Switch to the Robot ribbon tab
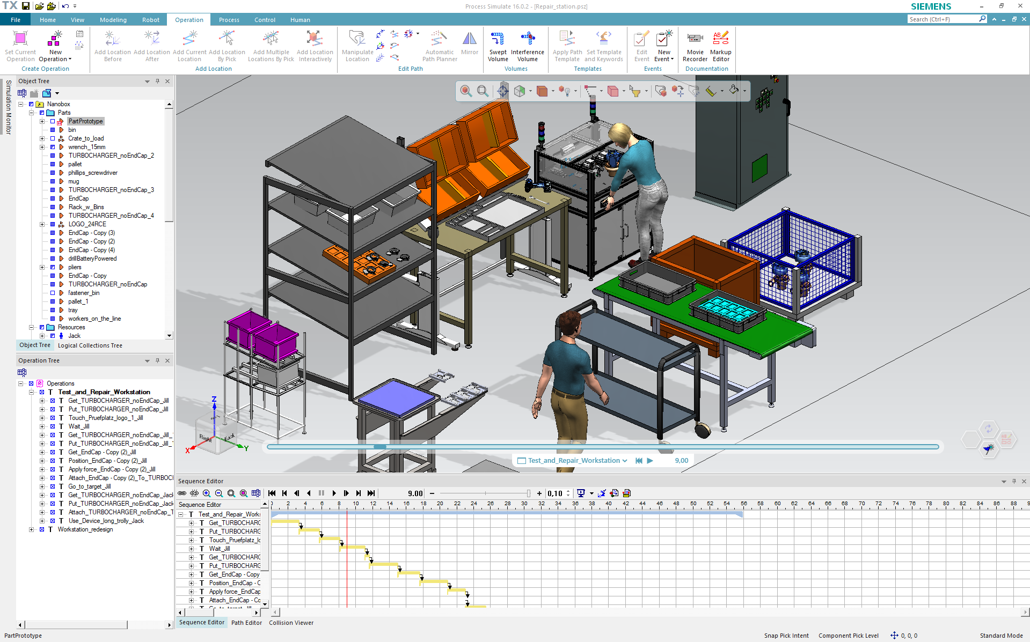Viewport: 1030px width, 642px height. coord(150,20)
